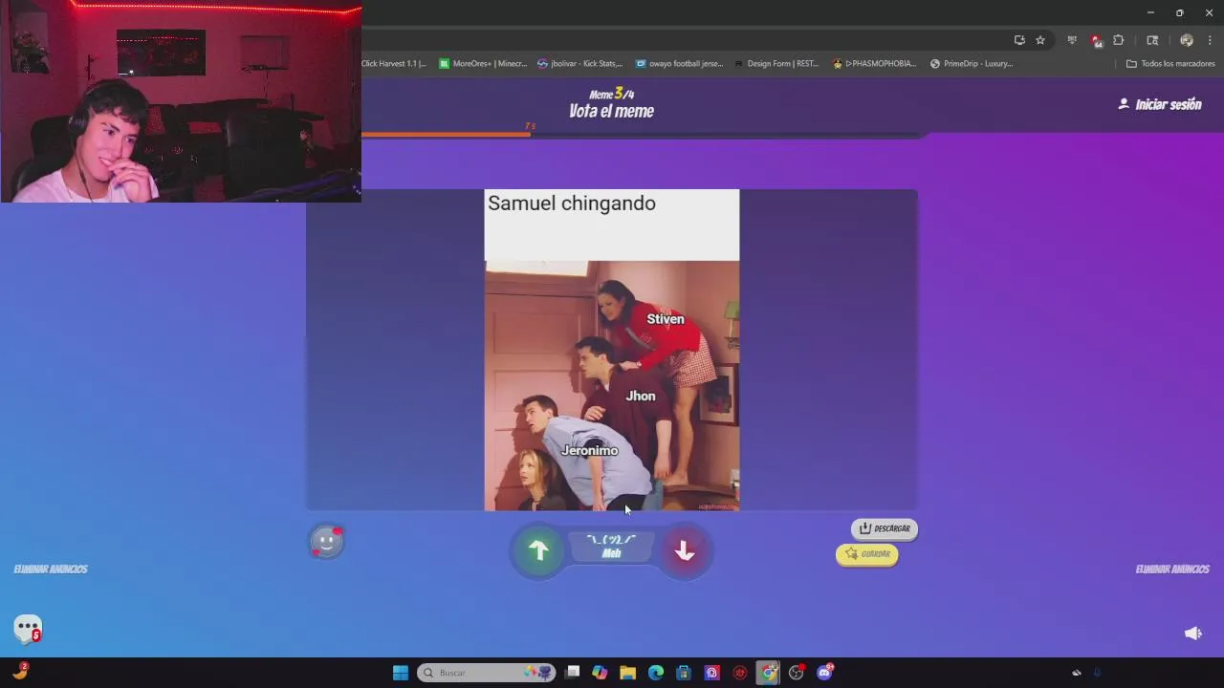
Task: Expand the Todos los marcadores folder
Action: (1170, 64)
